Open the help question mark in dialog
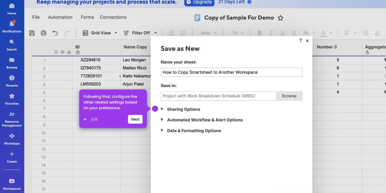The width and height of the screenshot is (386, 193). coord(300,40)
